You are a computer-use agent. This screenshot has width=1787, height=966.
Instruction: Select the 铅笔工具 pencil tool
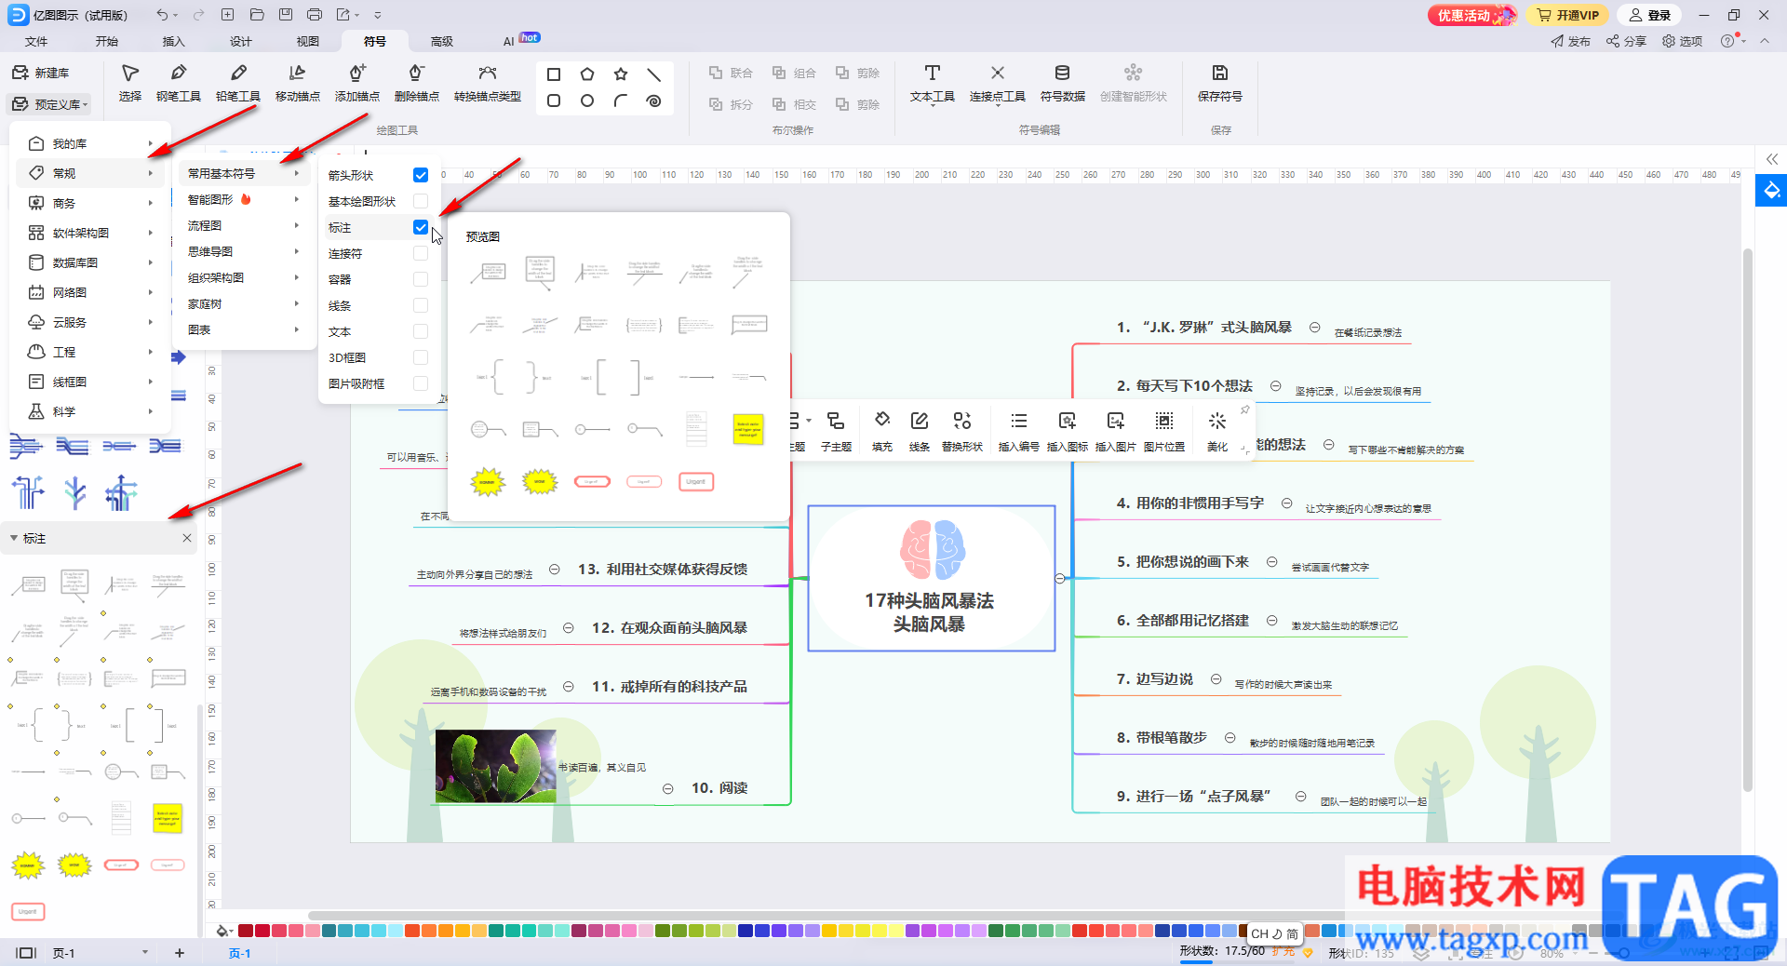coord(238,82)
